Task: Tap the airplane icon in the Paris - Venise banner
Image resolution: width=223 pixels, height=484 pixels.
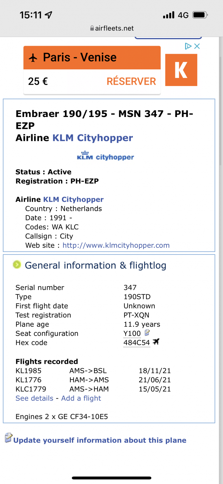Action: click(33, 58)
